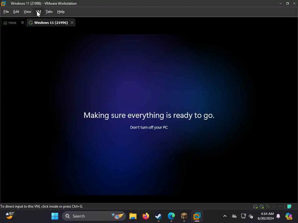Open the VM menu
The image size is (298, 223).
point(39,12)
